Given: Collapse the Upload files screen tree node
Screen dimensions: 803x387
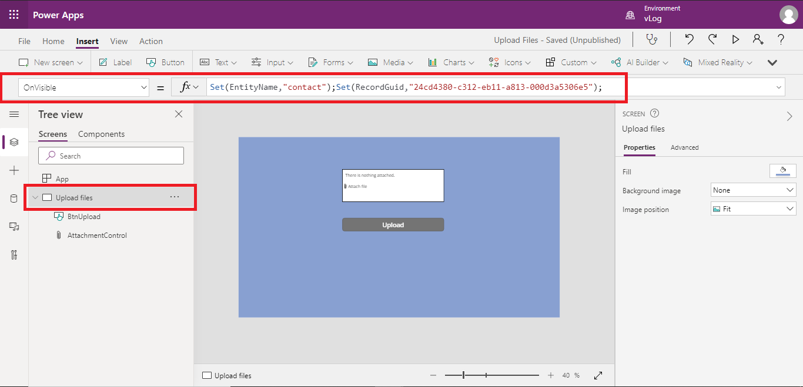Looking at the screenshot, I should coord(35,197).
